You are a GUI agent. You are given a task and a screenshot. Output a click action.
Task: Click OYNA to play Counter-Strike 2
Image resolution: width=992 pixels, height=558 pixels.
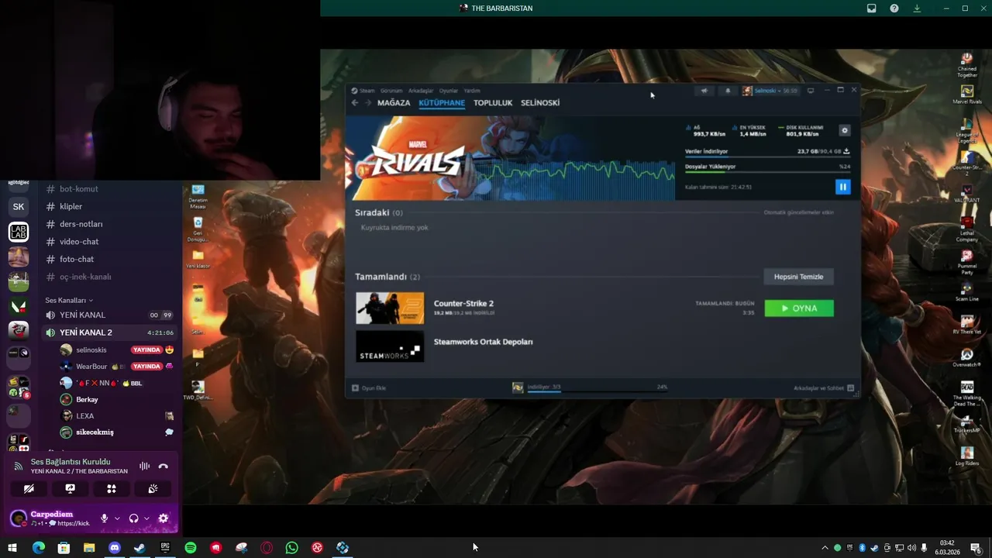[799, 308]
